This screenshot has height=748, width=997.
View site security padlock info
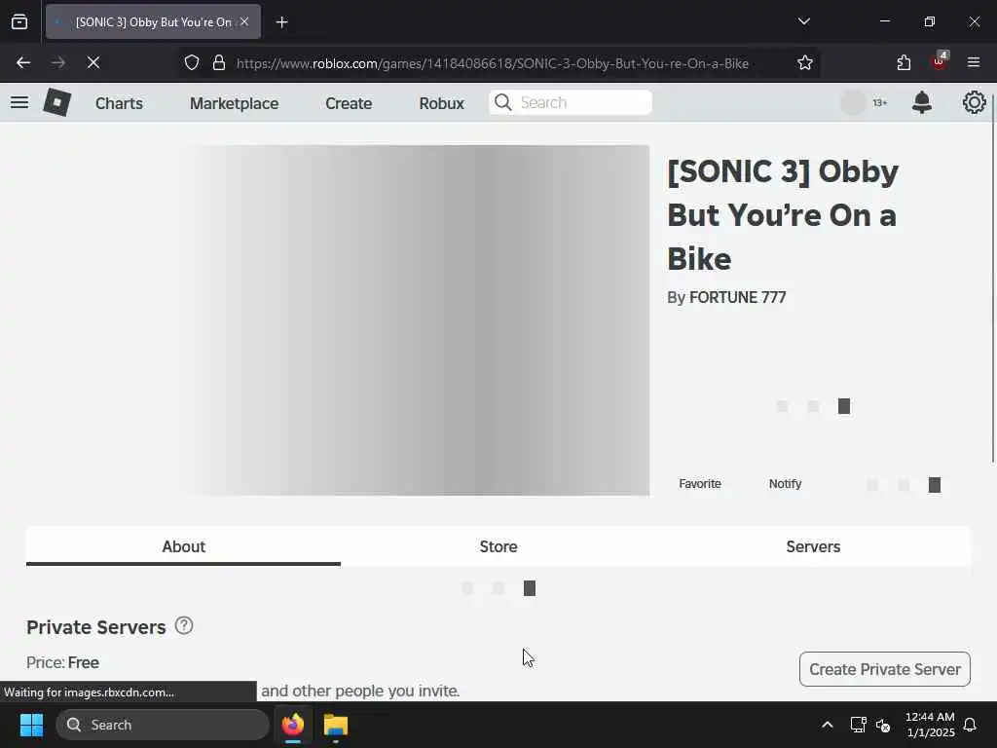[219, 63]
